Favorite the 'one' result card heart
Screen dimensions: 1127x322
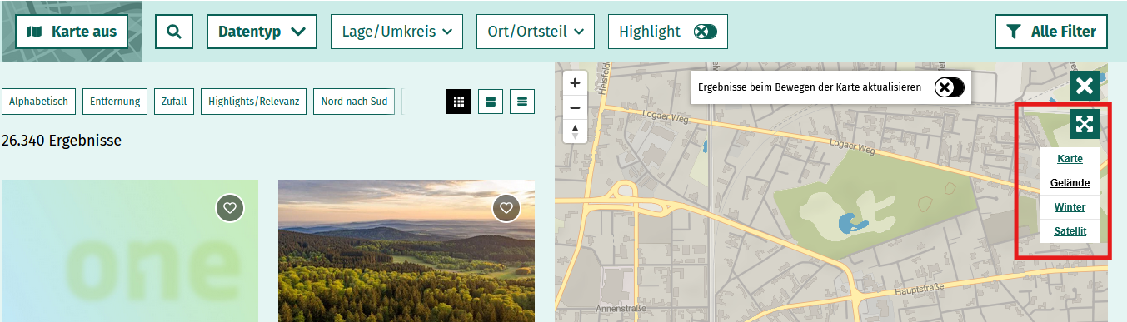[230, 208]
